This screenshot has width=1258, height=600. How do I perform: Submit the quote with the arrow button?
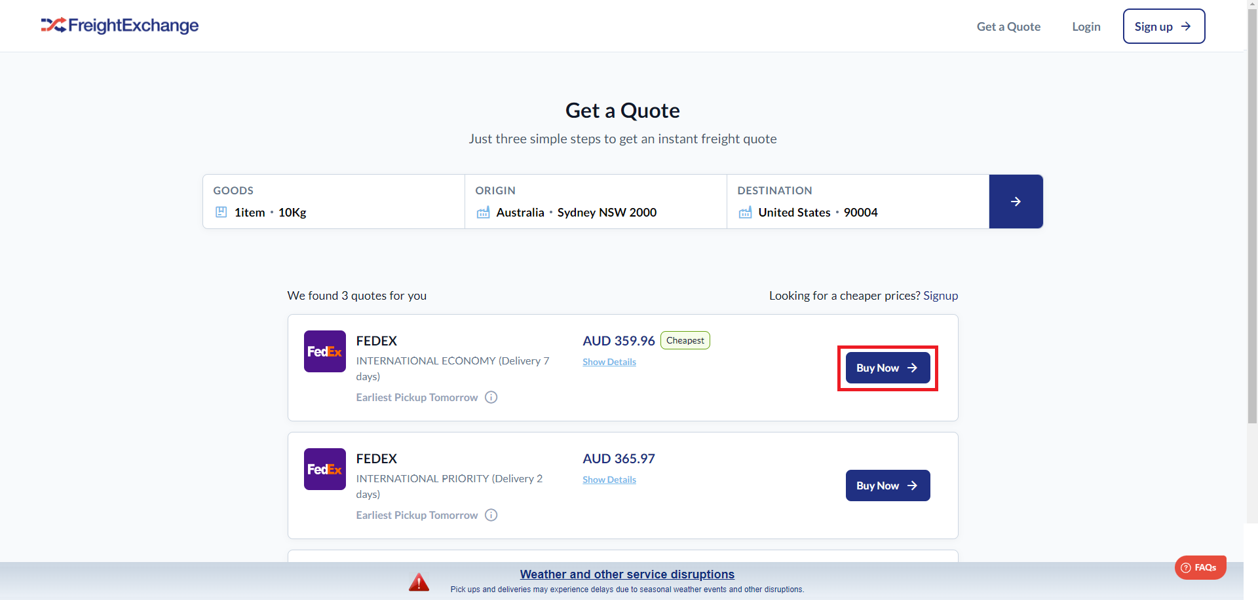point(1016,202)
